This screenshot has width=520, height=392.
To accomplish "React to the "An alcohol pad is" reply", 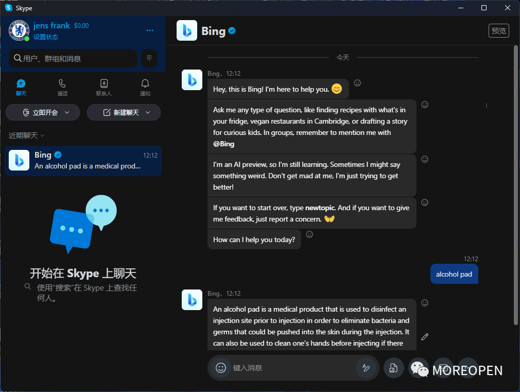I will coord(425,303).
